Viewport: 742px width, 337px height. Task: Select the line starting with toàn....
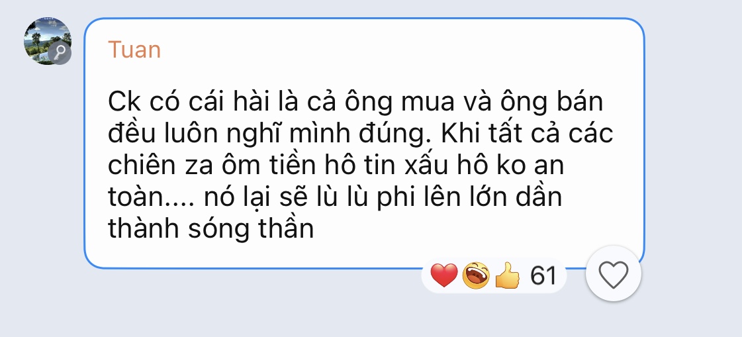334,197
